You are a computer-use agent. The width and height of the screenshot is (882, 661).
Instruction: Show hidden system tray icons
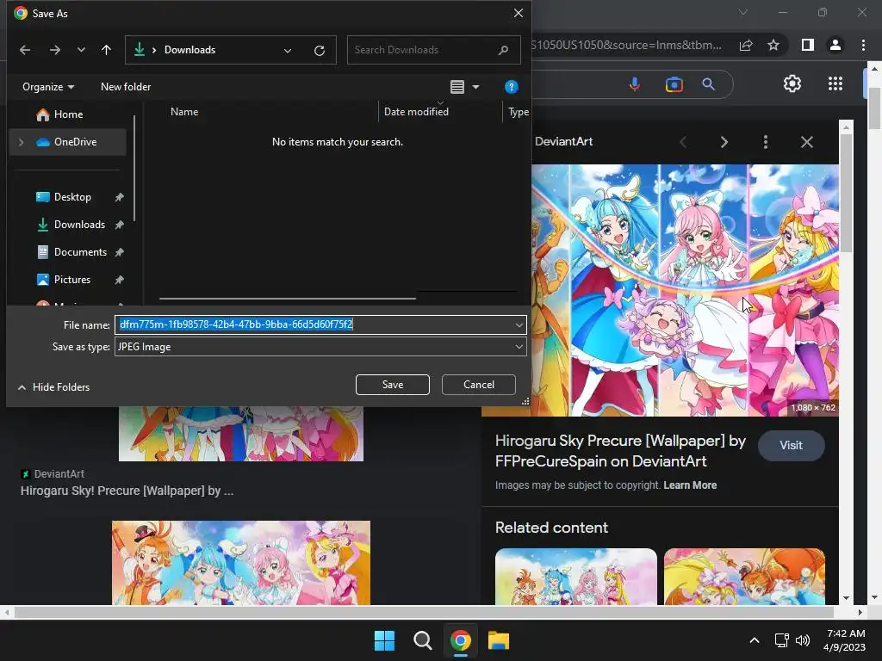tap(755, 640)
